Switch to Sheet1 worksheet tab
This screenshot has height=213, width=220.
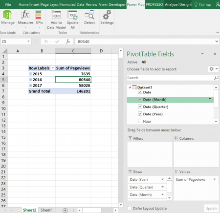click(x=46, y=210)
